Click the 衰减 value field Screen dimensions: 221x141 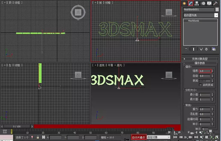pos(205,81)
